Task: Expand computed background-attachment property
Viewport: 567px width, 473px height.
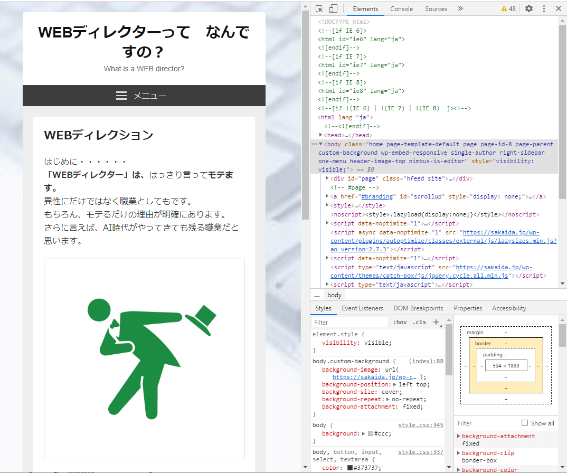Action: 459,436
